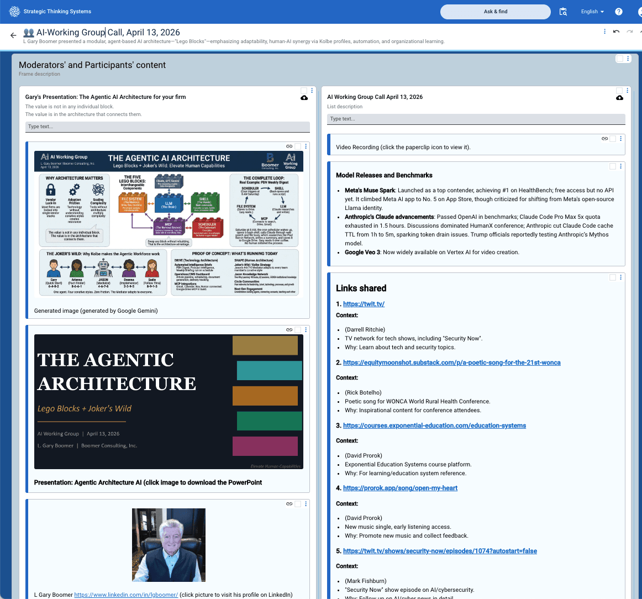642x599 pixels.
Task: Open the twit.tv security-now episodes 1074 link
Action: (x=440, y=551)
